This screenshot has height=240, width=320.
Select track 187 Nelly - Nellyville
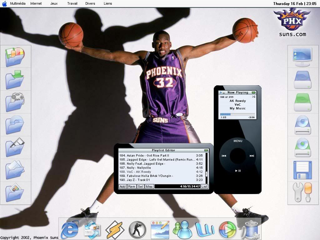pyautogui.click(x=161, y=168)
